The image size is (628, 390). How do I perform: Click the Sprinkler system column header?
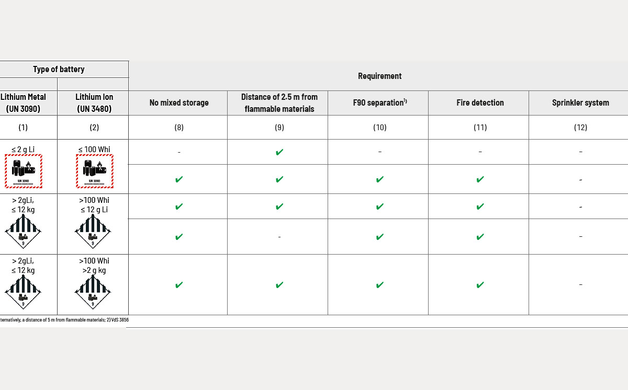(580, 103)
